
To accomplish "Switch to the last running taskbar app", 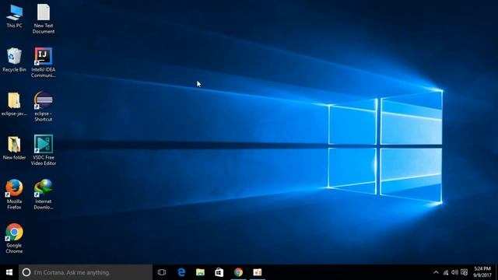I will point(258,272).
